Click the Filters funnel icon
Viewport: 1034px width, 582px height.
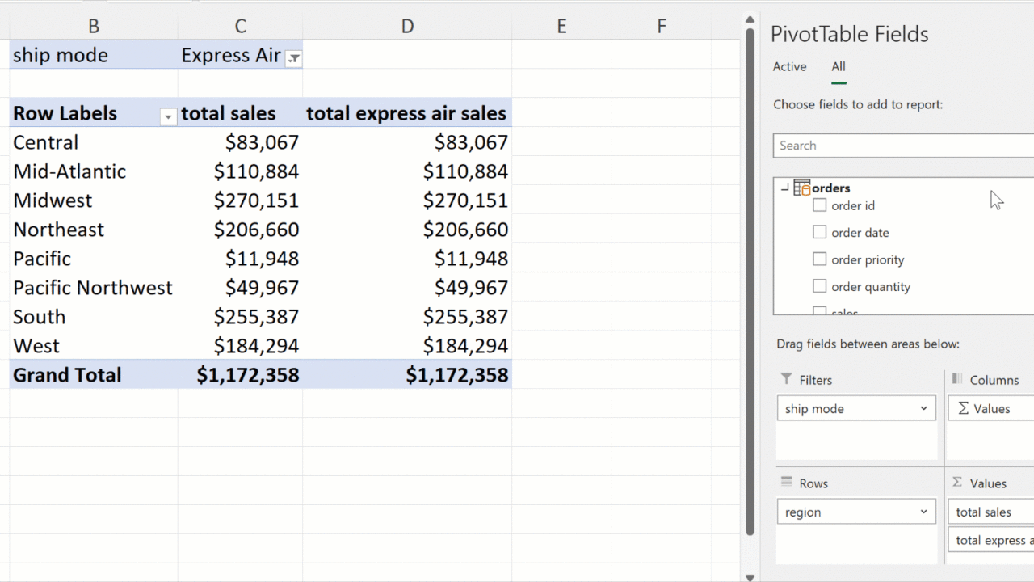pos(787,379)
